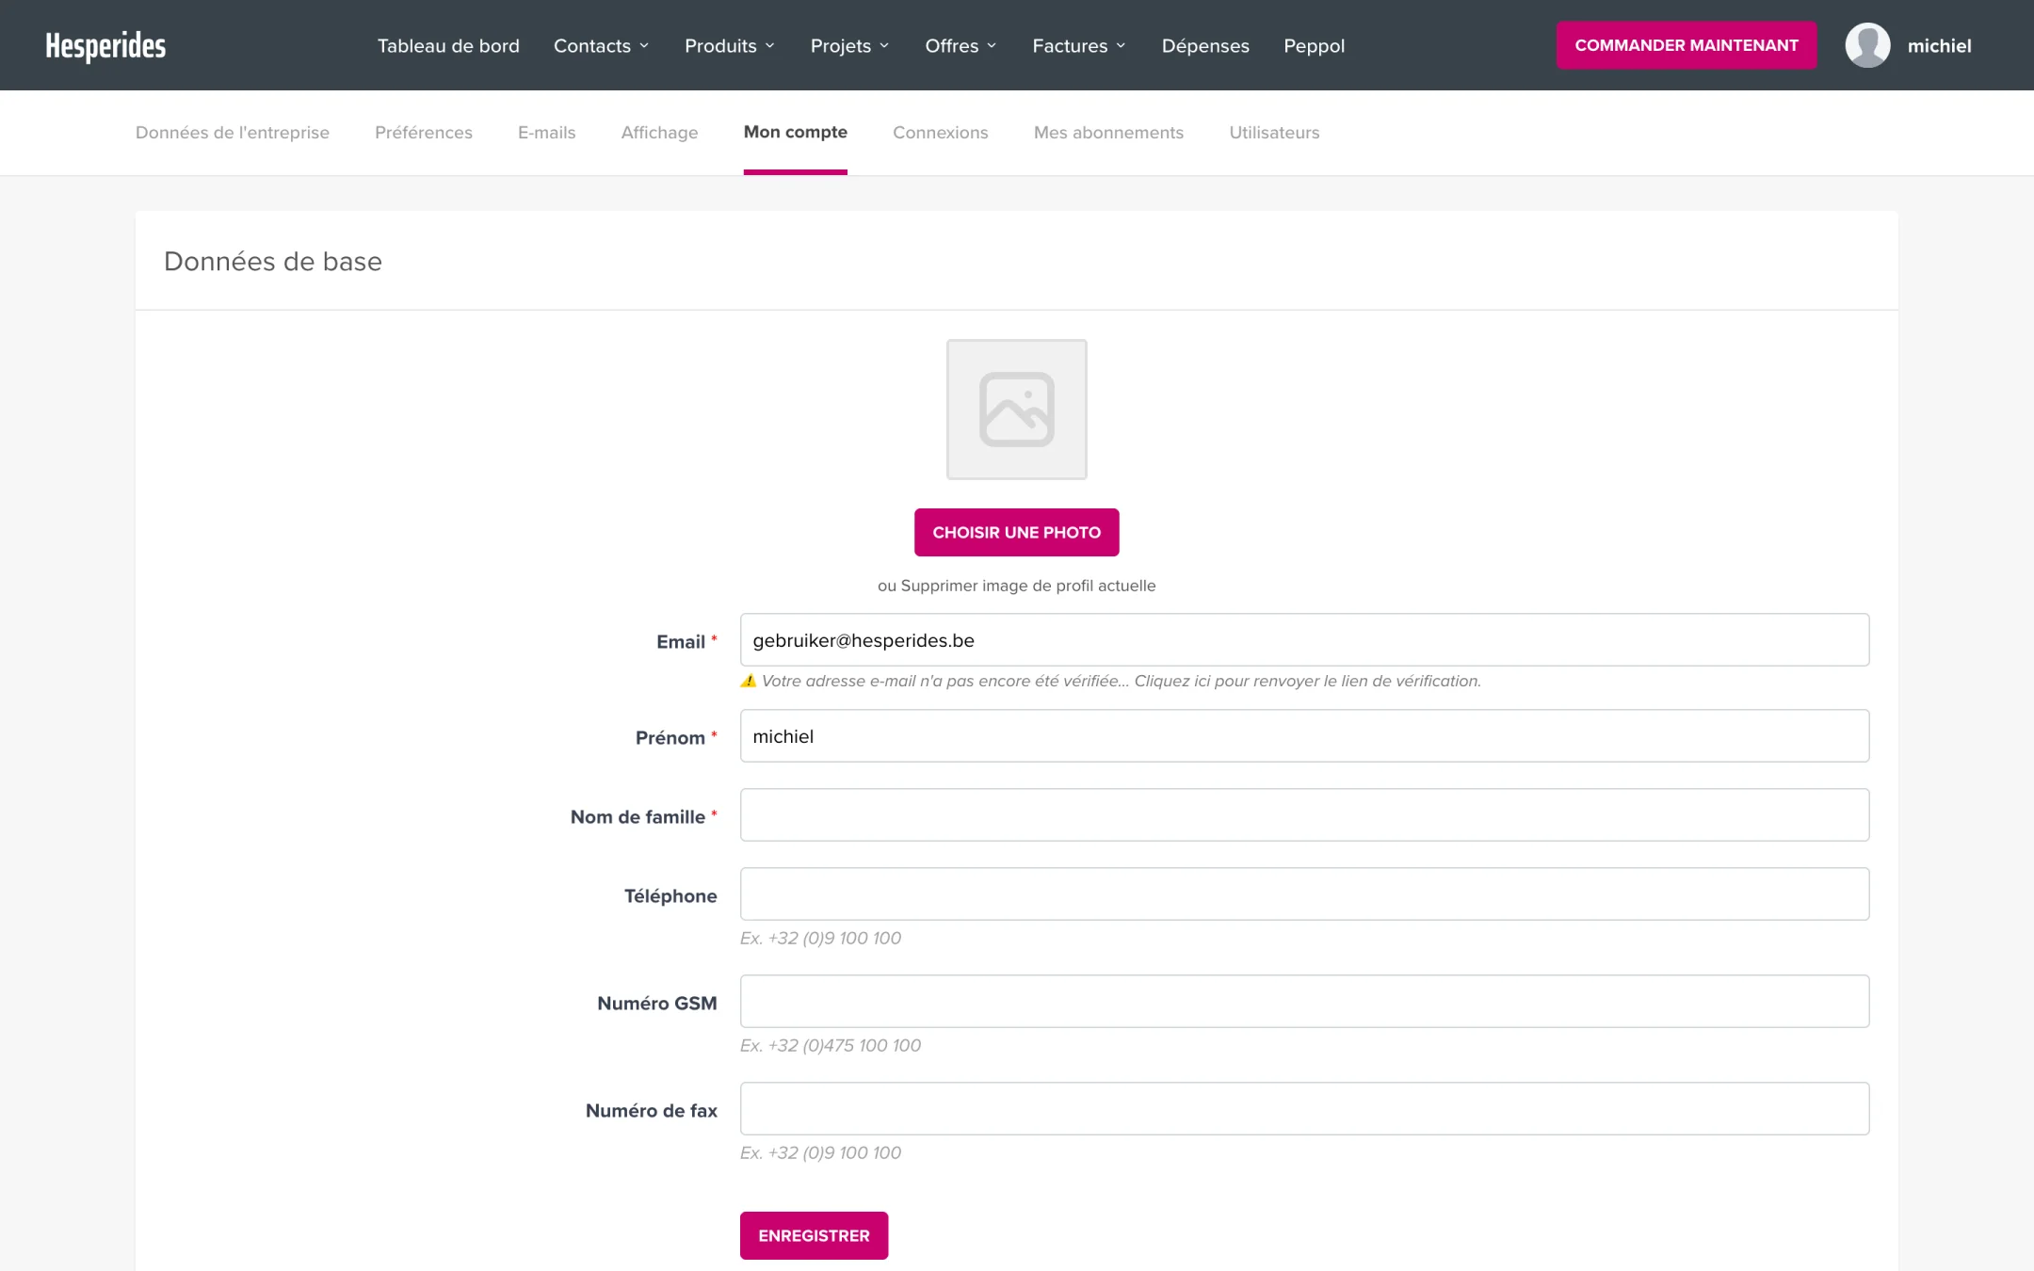Click the michiel user avatar icon
Screen dimensions: 2034x1271
point(1867,45)
